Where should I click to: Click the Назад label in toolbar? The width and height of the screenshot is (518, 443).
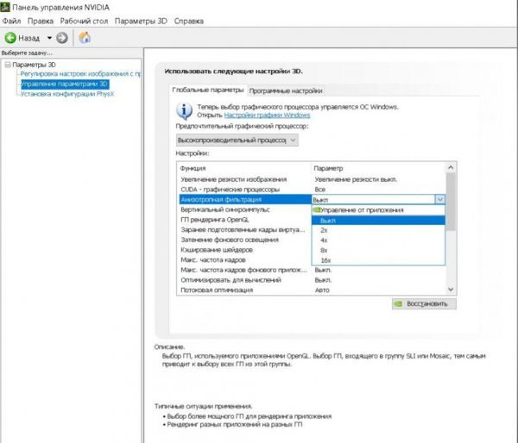pyautogui.click(x=28, y=38)
